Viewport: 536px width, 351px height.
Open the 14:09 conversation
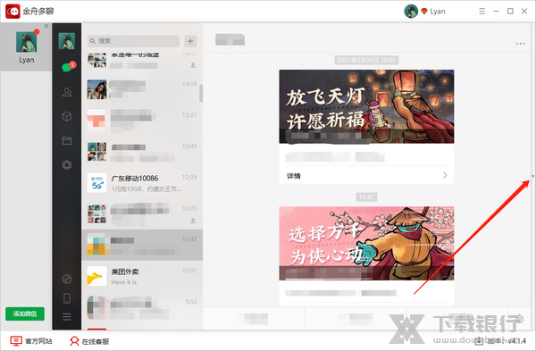(x=142, y=89)
